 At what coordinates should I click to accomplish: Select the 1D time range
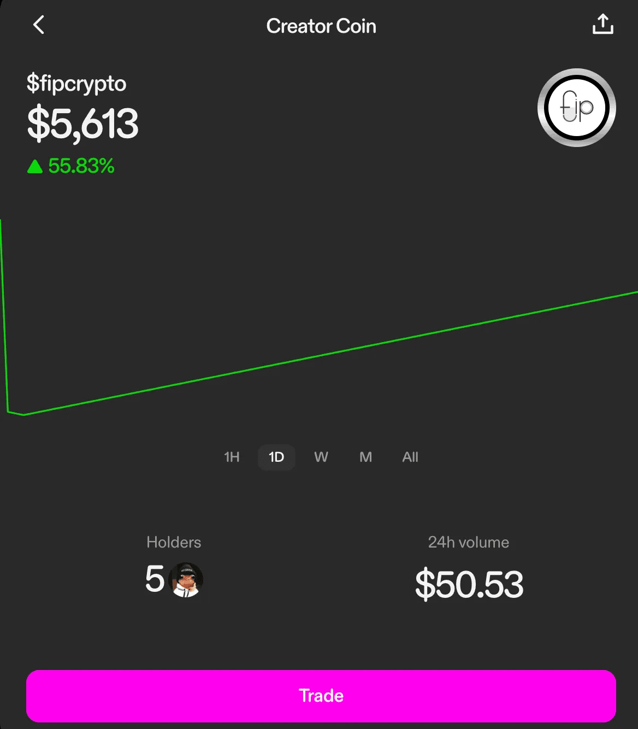pyautogui.click(x=276, y=457)
